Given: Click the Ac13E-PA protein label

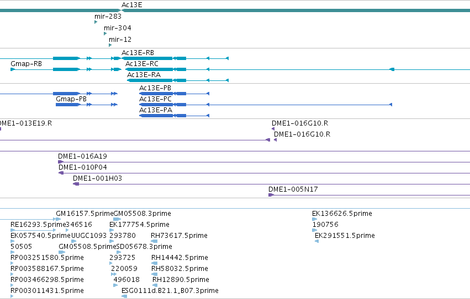Looking at the screenshot, I should [156, 110].
